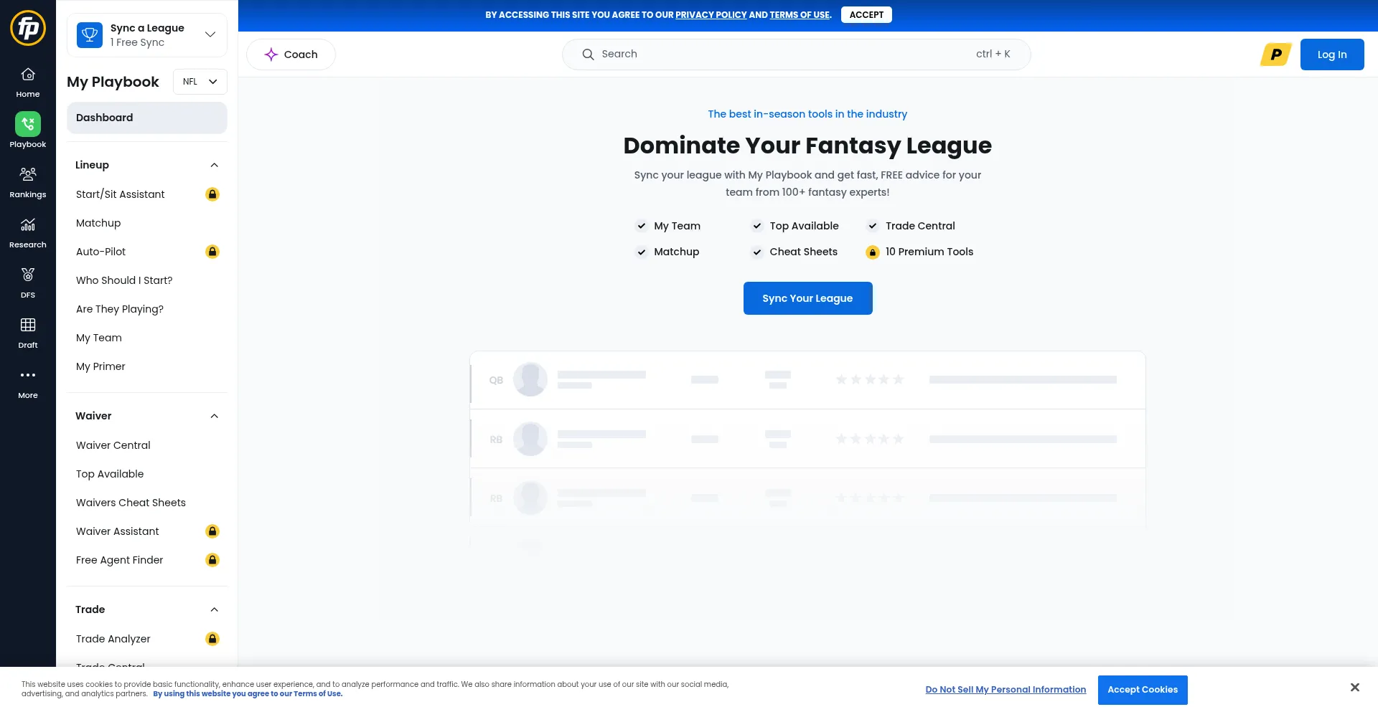Collapse the Lineup section
This screenshot has height=712, width=1378.
click(x=214, y=165)
